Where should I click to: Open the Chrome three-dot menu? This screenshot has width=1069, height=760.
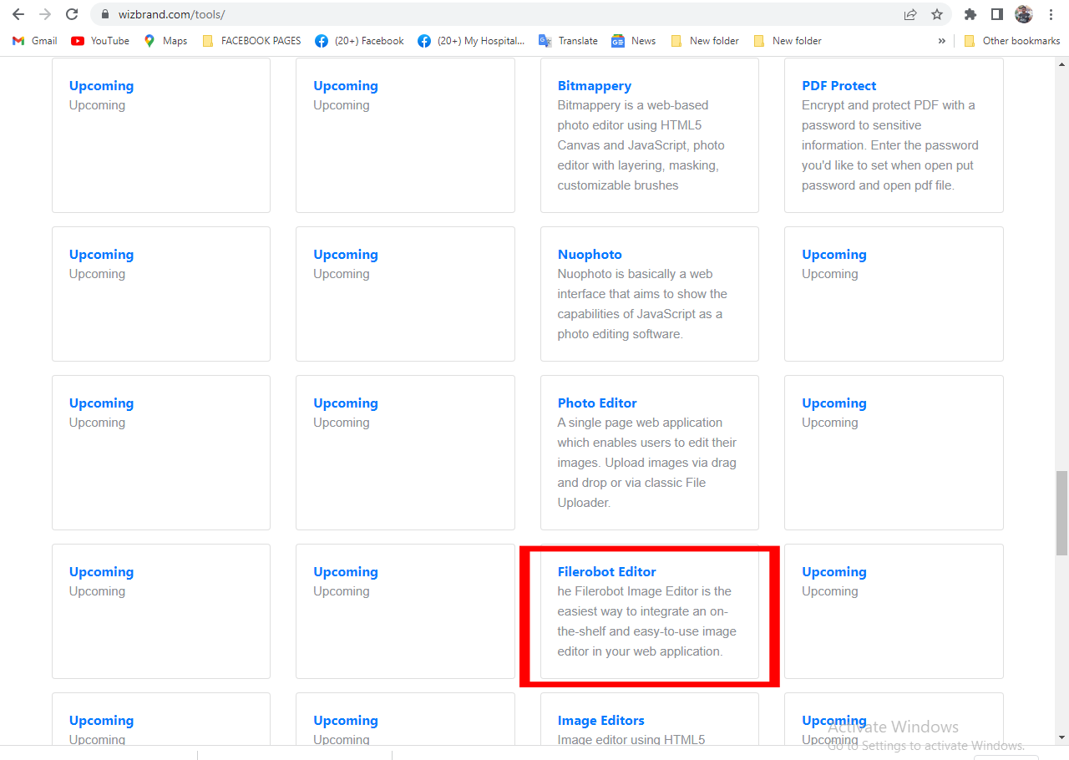1050,14
